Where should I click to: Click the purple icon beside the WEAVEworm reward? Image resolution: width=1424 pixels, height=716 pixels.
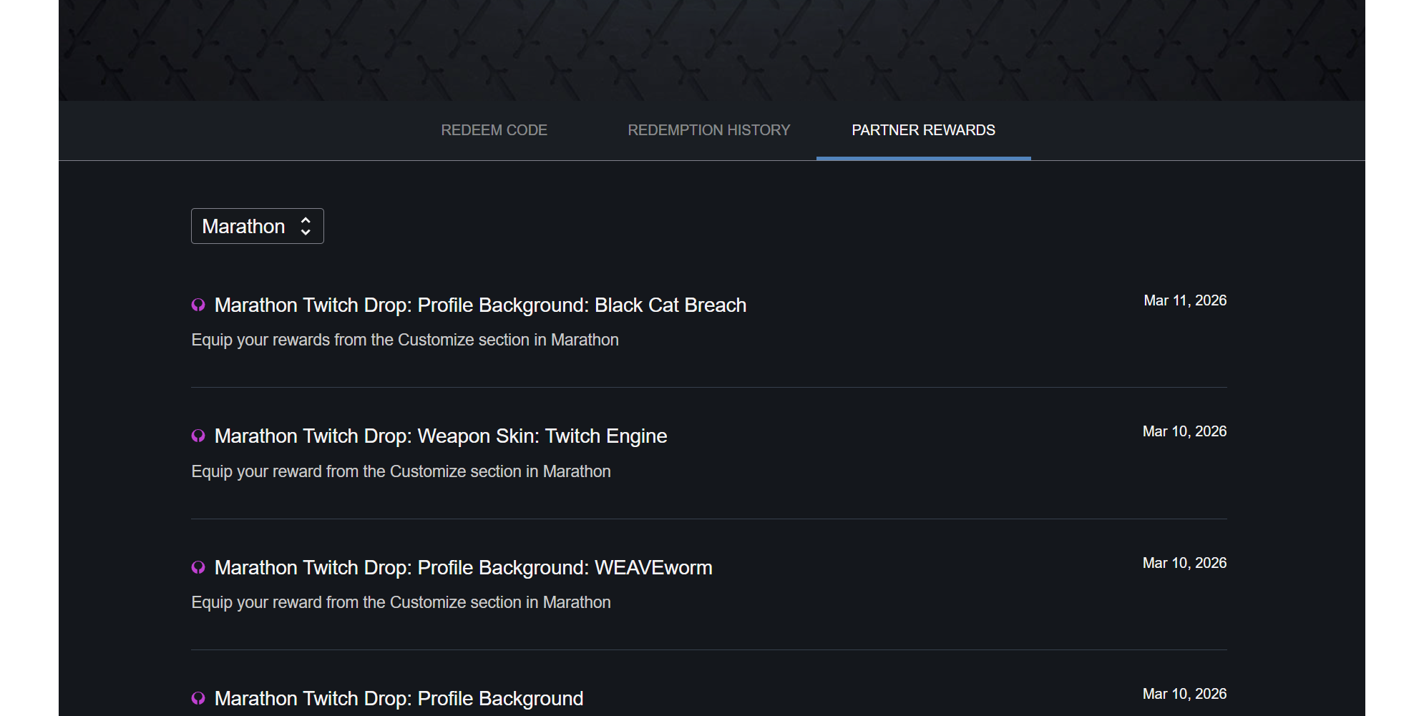point(198,568)
